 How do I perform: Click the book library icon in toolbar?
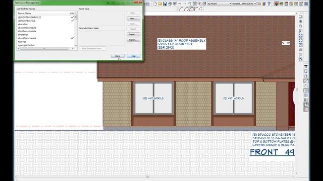(x=264, y=4)
